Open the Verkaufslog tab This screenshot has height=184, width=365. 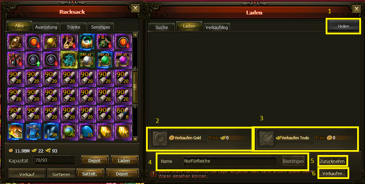pos(216,27)
